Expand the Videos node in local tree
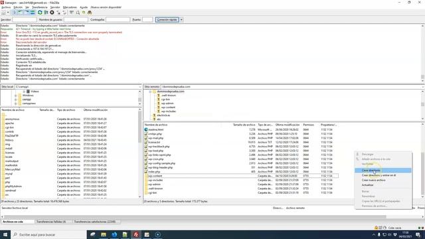This screenshot has width=425, height=239. tap(24, 92)
